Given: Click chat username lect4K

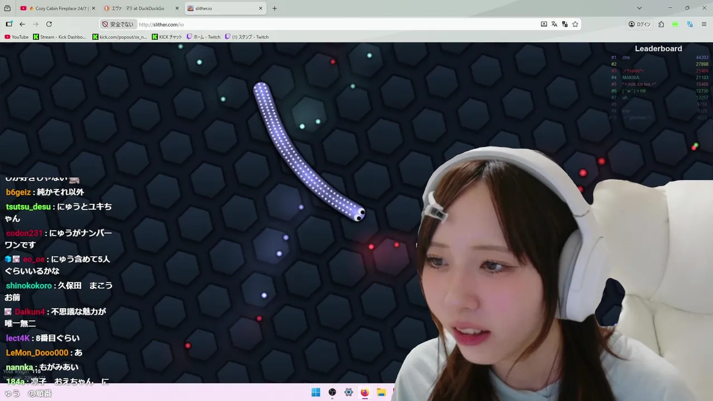Looking at the screenshot, I should (x=18, y=338).
